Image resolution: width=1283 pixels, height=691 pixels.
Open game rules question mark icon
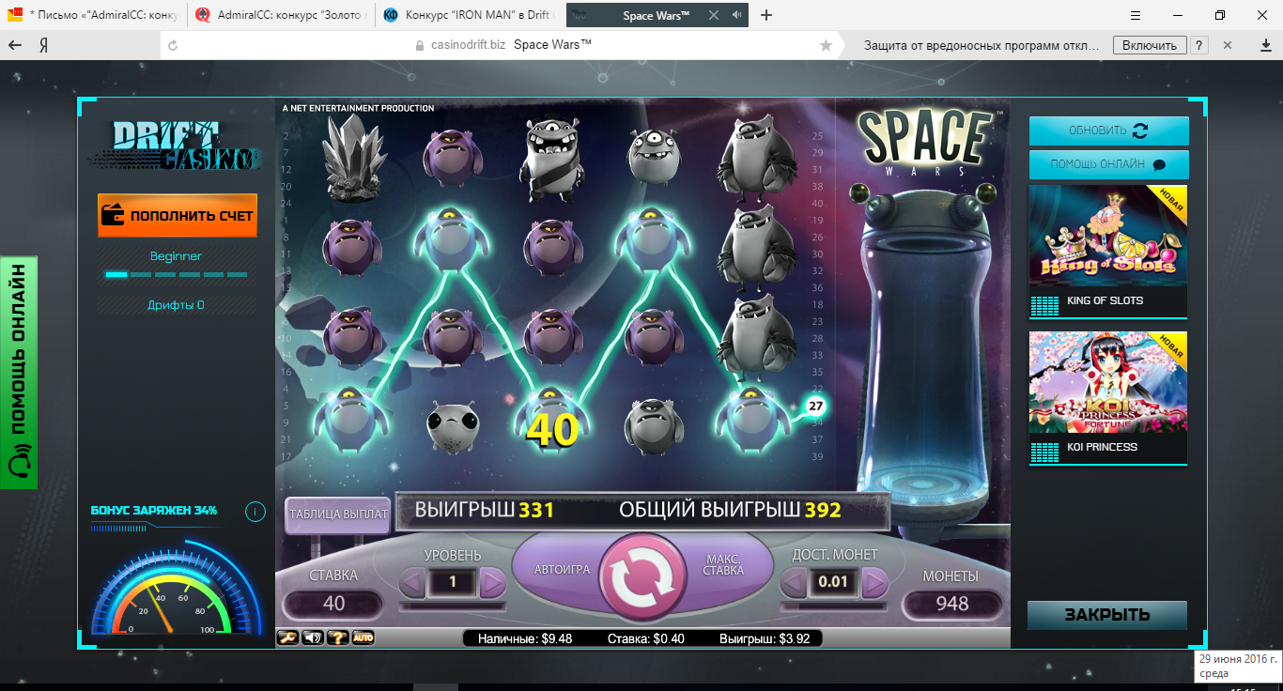point(337,638)
